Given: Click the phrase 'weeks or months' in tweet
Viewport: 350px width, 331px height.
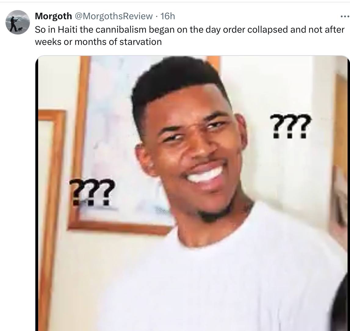Looking at the screenshot, I should [70, 42].
